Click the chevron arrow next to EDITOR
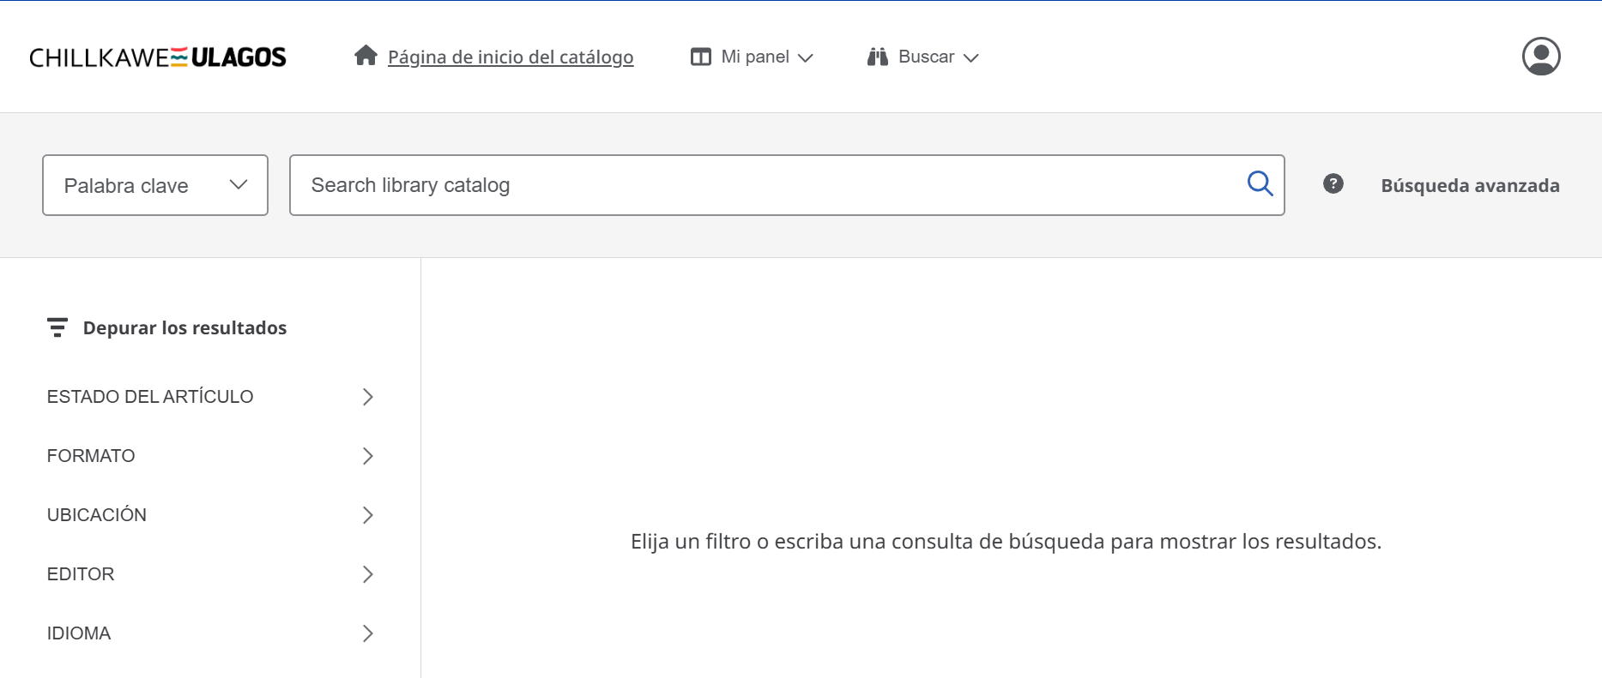1602x678 pixels. (x=367, y=574)
